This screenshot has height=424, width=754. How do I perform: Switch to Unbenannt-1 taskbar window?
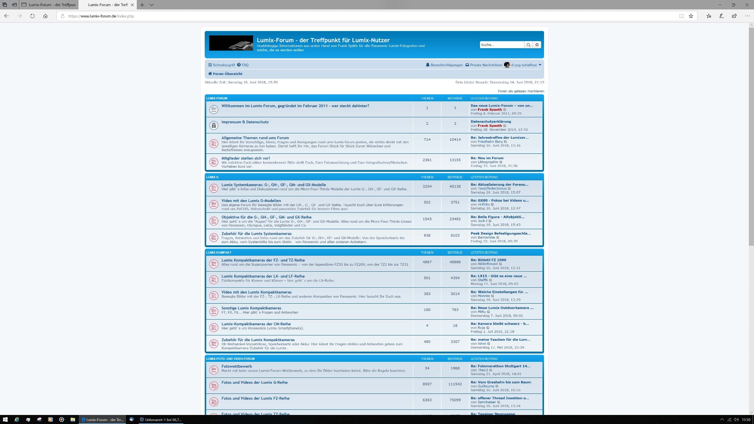pos(161,419)
